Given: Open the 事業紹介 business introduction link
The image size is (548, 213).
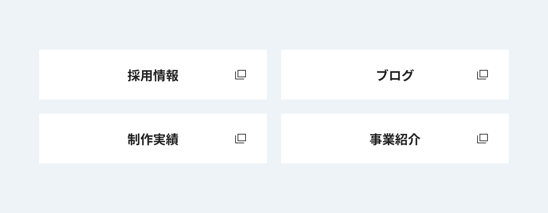Looking at the screenshot, I should (395, 139).
